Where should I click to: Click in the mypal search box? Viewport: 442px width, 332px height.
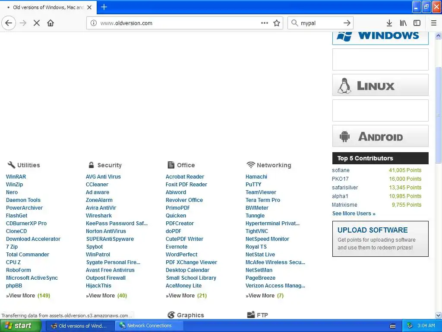point(320,23)
